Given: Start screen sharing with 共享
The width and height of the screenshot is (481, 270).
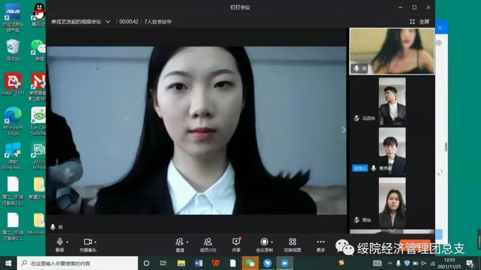Looking at the screenshot, I should pyautogui.click(x=236, y=245).
